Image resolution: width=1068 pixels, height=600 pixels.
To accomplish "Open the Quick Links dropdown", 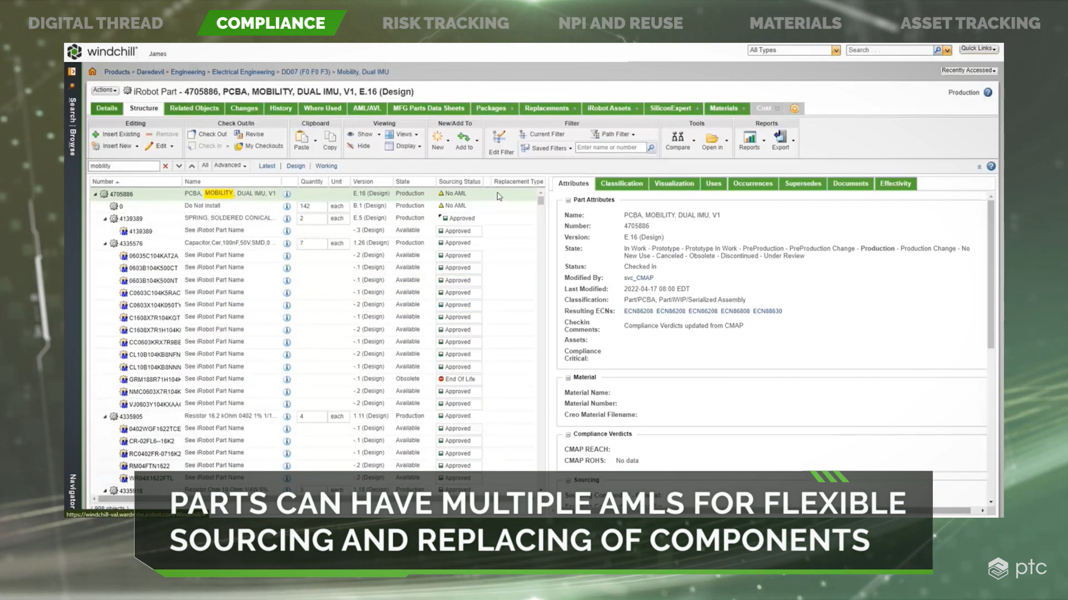I will pyautogui.click(x=979, y=49).
